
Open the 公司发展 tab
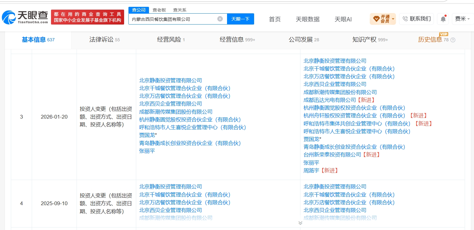[x=304, y=40]
